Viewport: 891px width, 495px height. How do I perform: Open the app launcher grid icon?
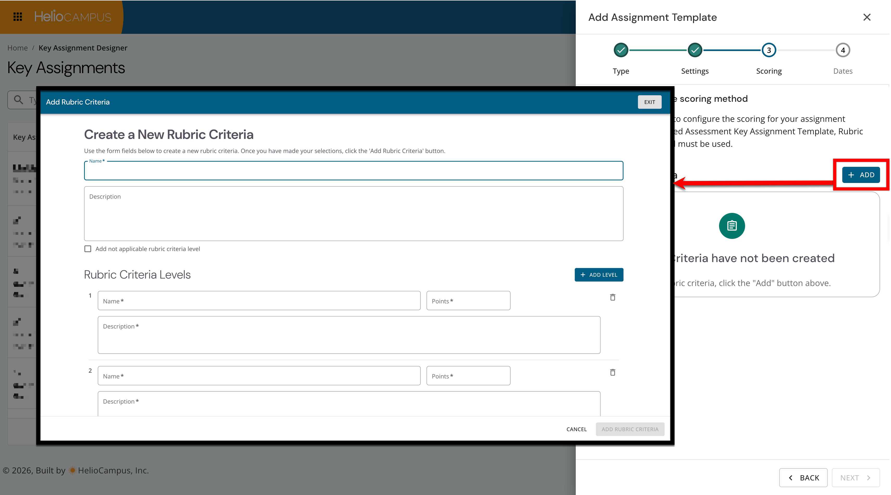coord(18,17)
